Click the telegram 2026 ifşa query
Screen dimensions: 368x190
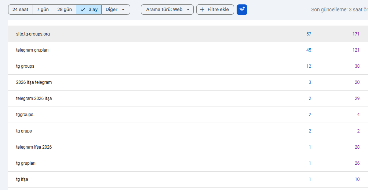tap(34, 98)
